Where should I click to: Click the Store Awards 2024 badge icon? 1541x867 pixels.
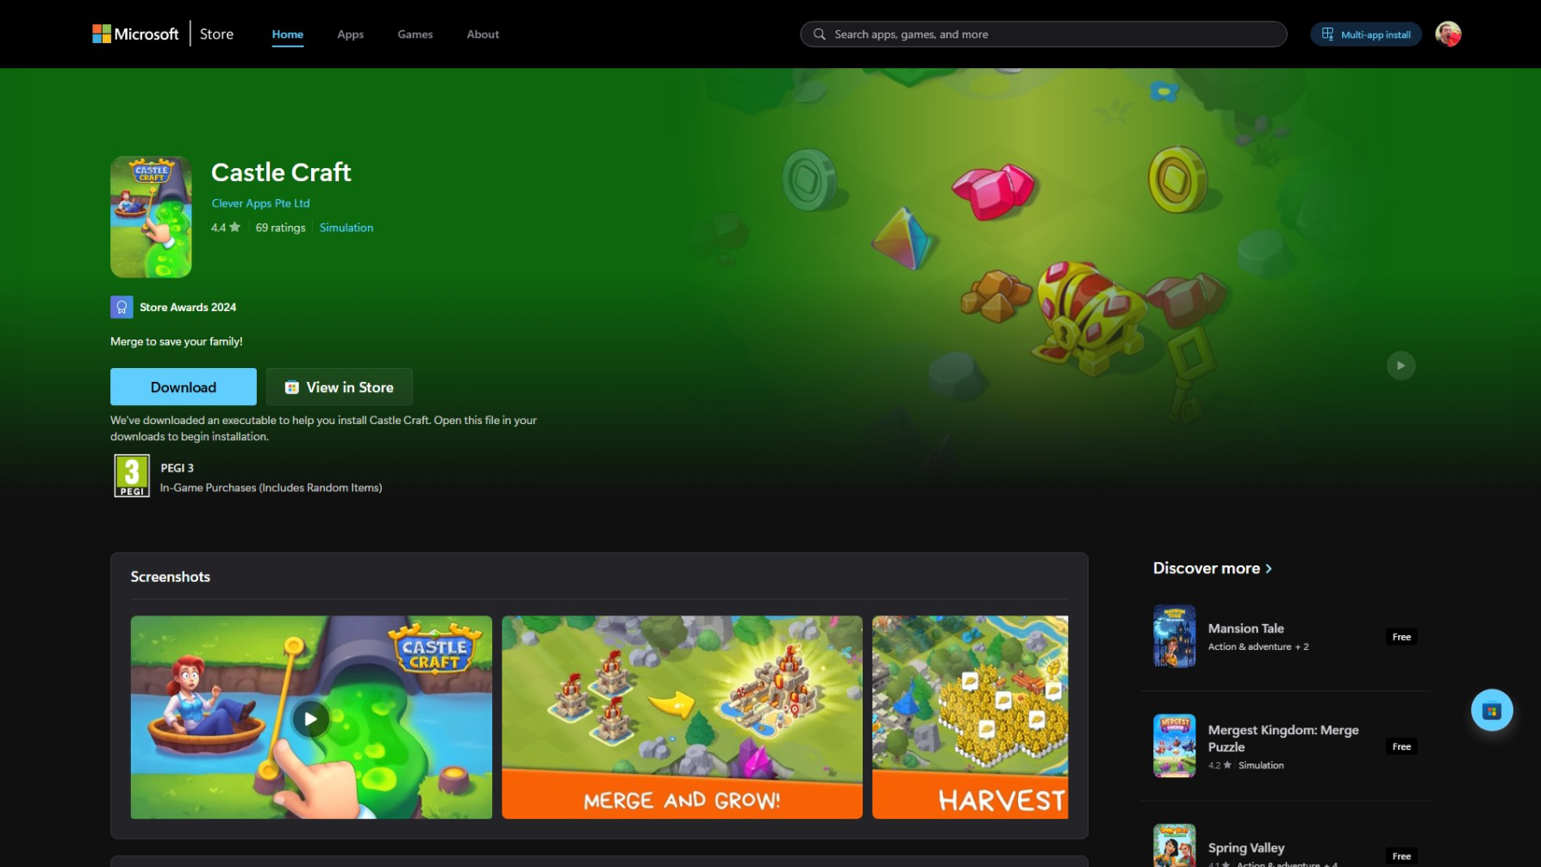[121, 306]
